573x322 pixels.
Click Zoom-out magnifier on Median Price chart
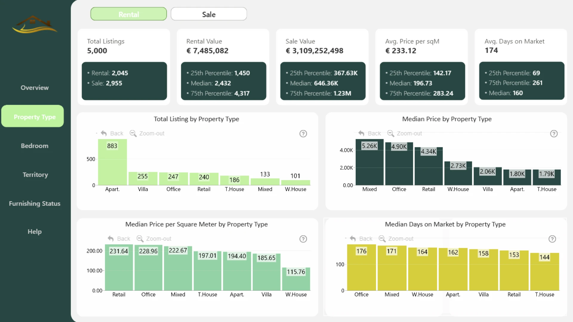(x=390, y=133)
